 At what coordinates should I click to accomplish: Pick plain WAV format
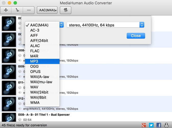[42, 87]
